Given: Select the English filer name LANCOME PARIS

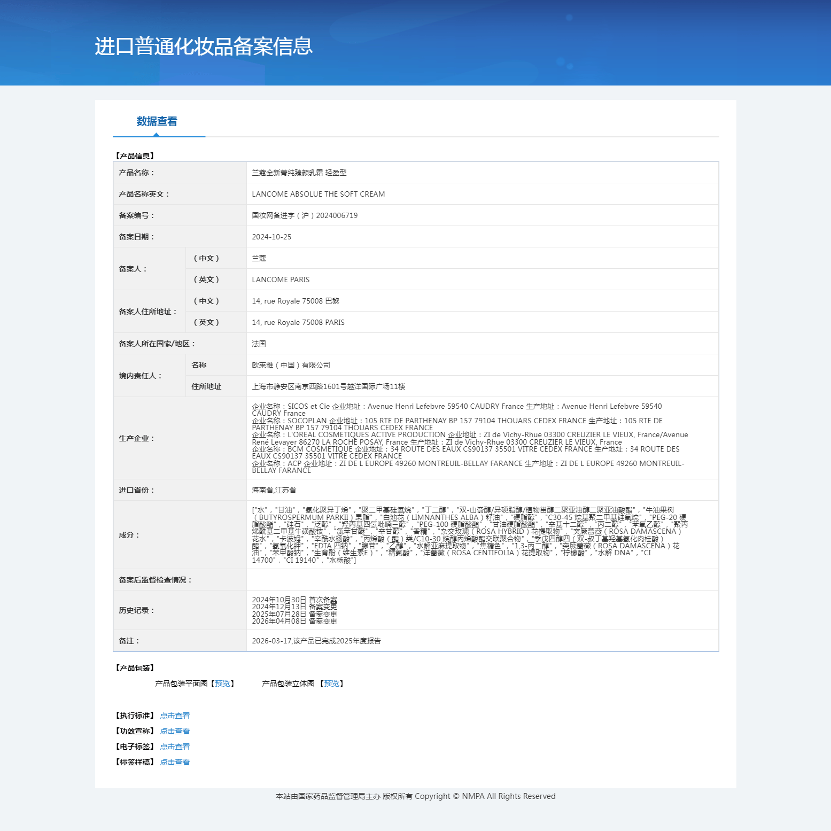Looking at the screenshot, I should (281, 279).
